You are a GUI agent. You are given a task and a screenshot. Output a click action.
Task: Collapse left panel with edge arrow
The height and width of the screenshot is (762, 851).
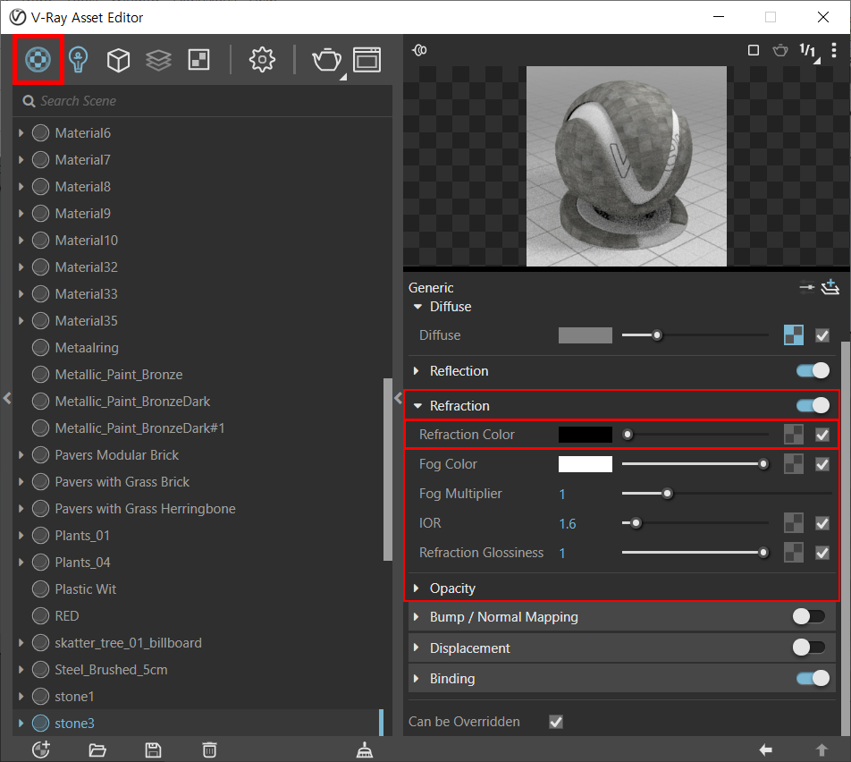pyautogui.click(x=6, y=398)
